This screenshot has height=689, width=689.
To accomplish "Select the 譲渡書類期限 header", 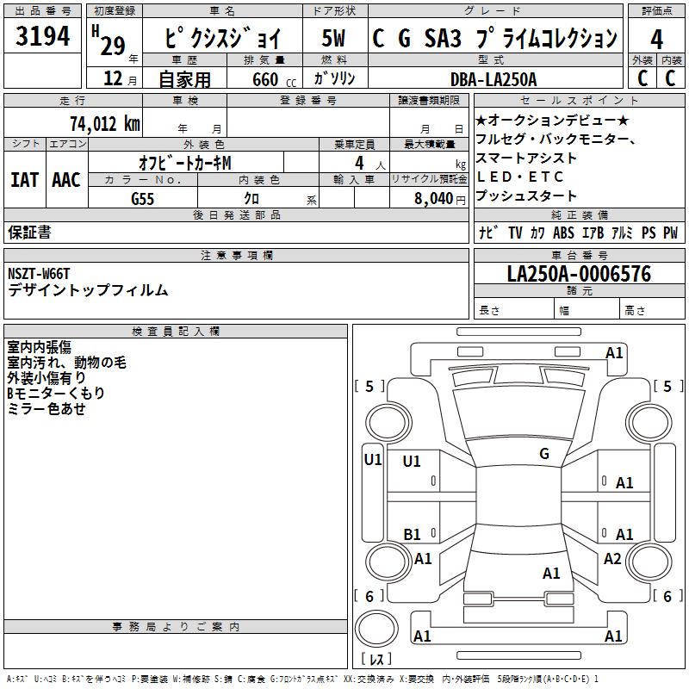I will [x=428, y=100].
